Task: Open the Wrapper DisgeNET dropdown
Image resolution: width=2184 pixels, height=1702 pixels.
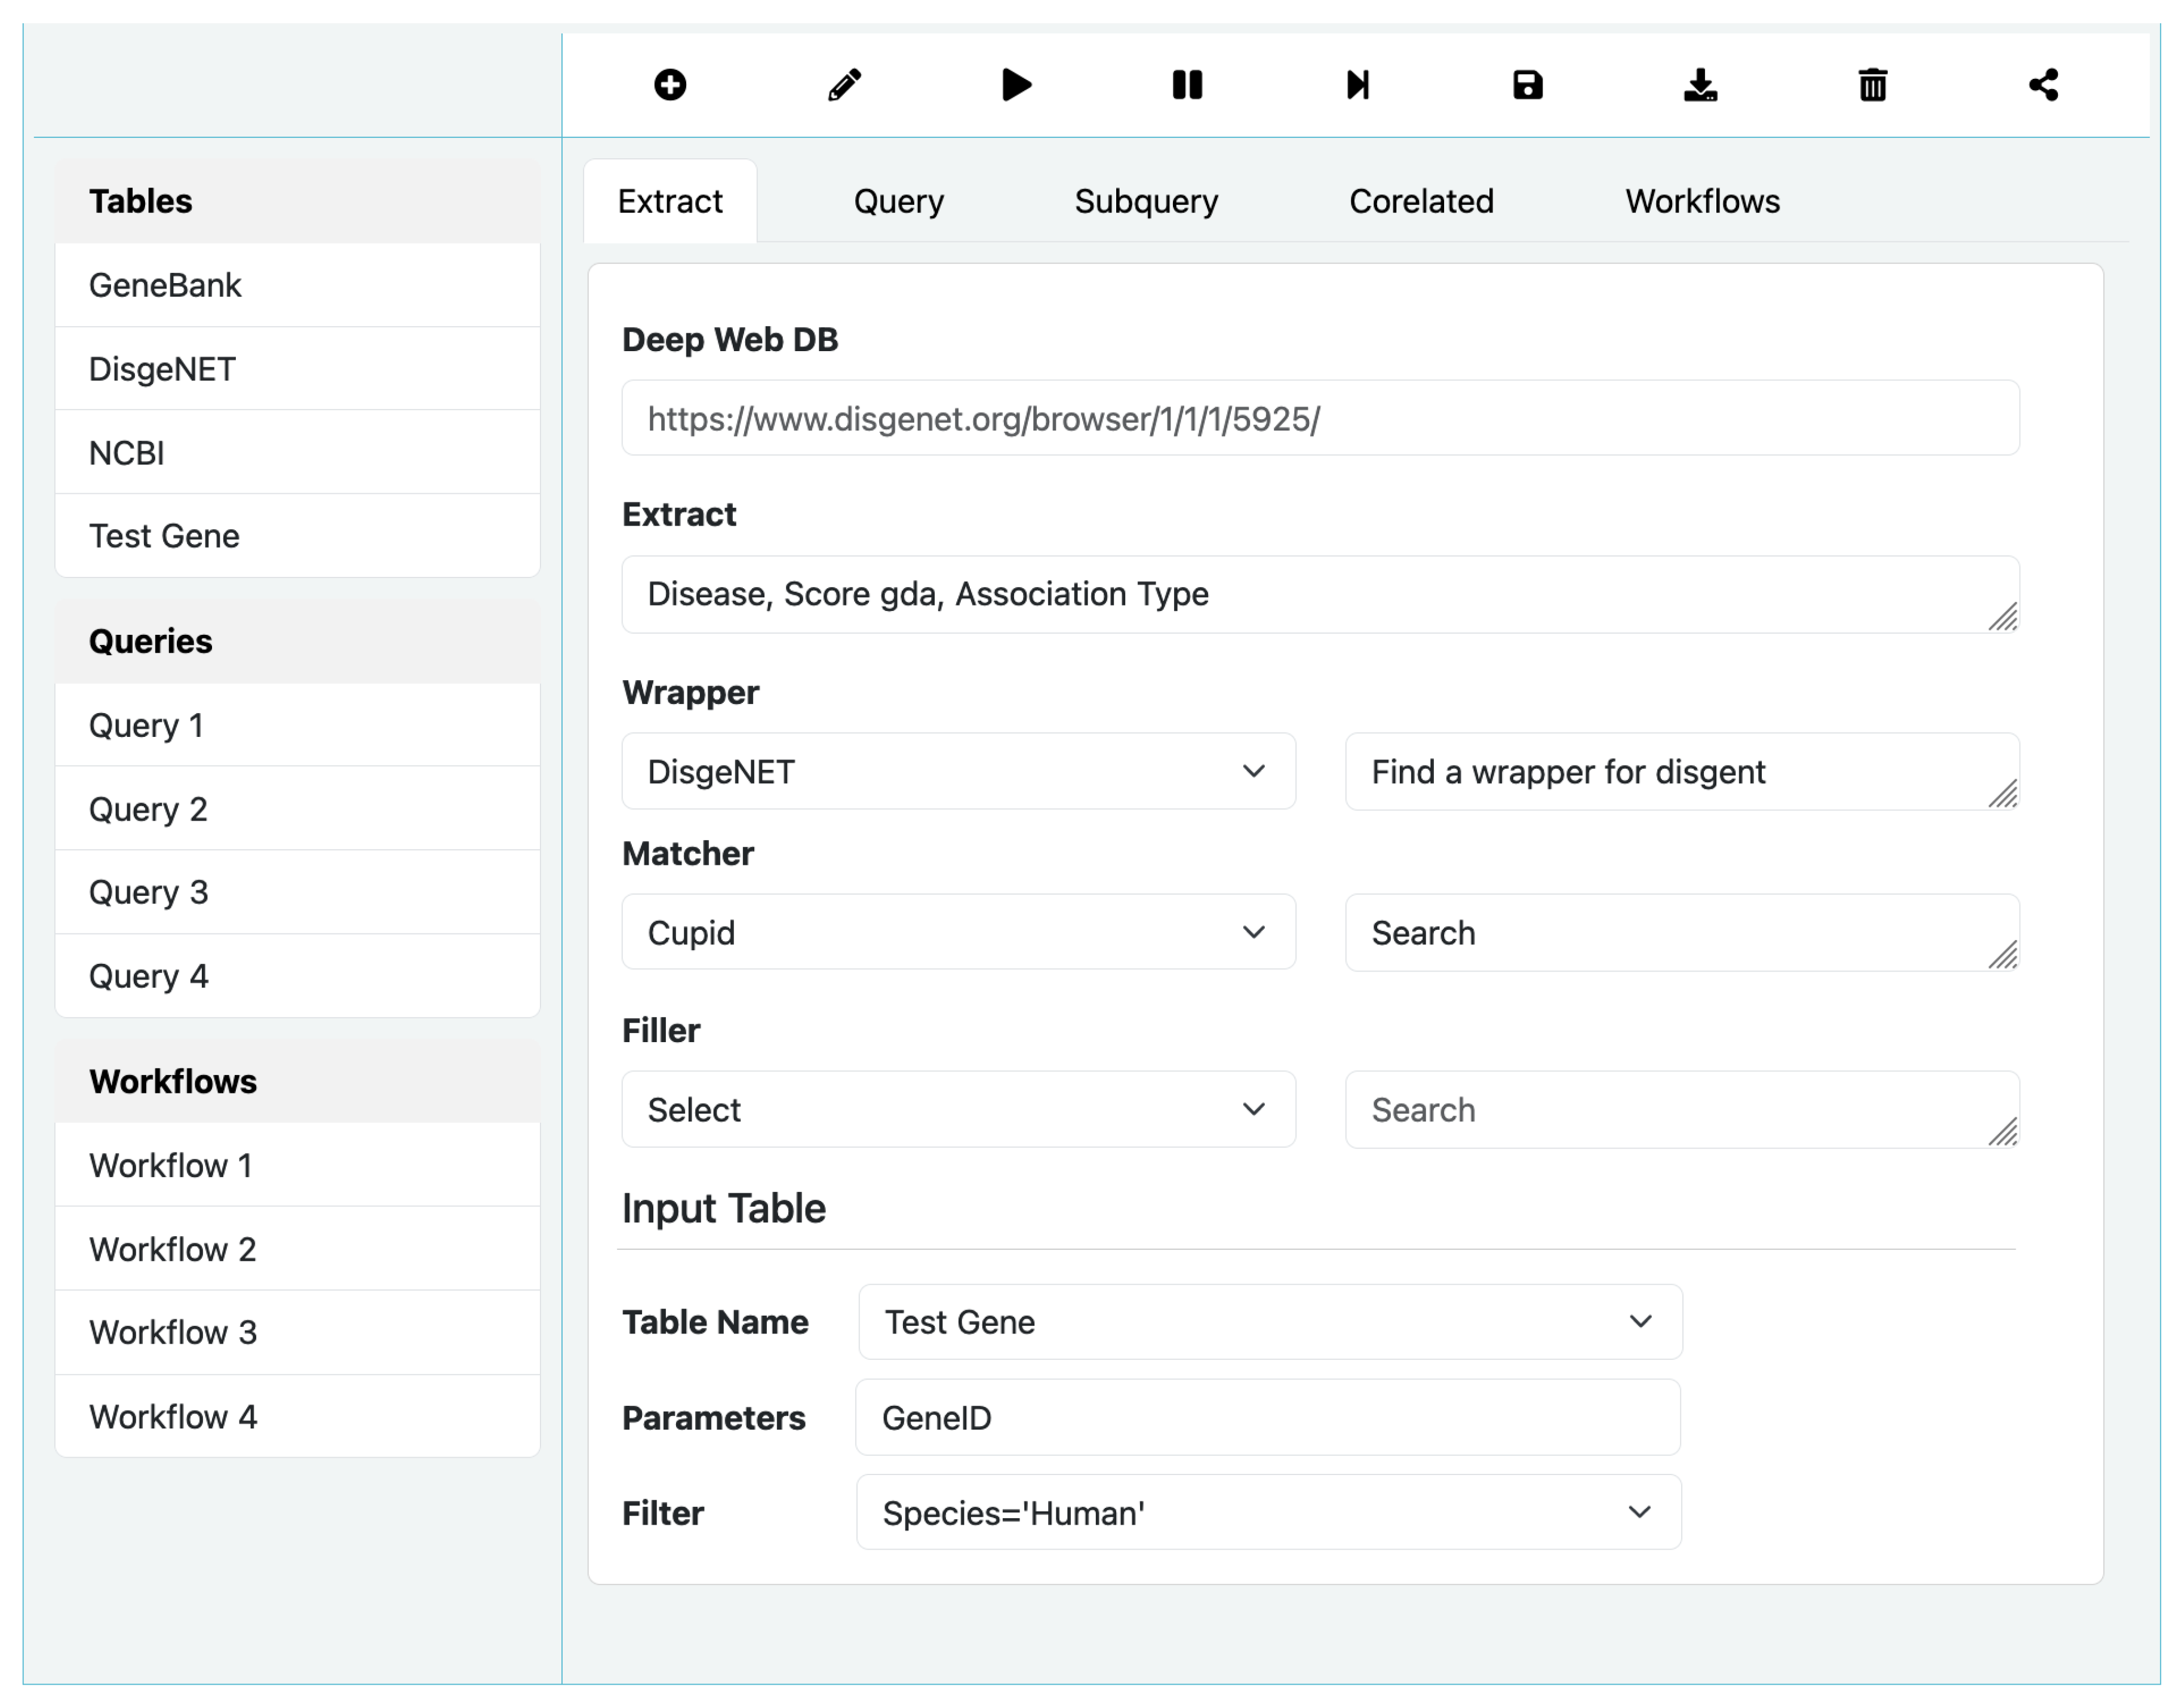Action: point(958,771)
